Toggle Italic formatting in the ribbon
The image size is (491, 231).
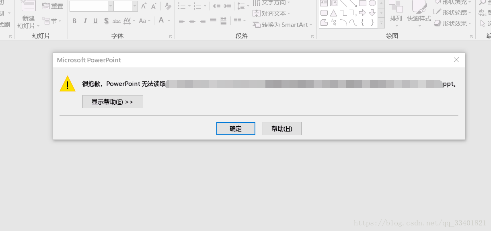[x=85, y=21]
